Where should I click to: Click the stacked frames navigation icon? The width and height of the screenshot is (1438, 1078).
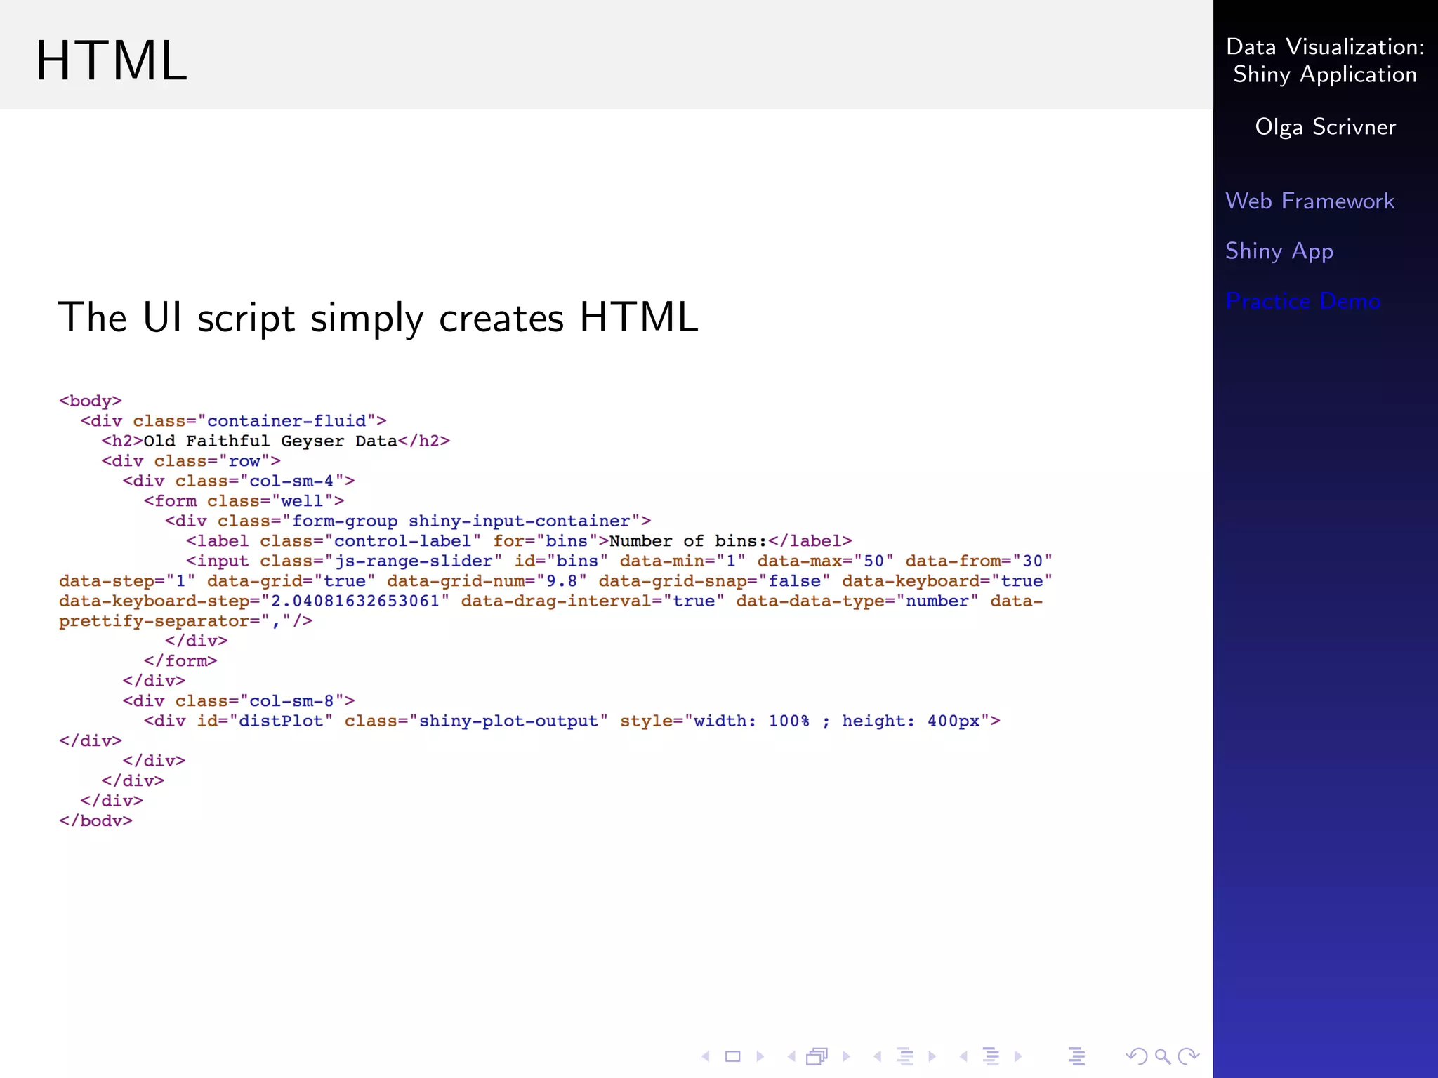(817, 1056)
